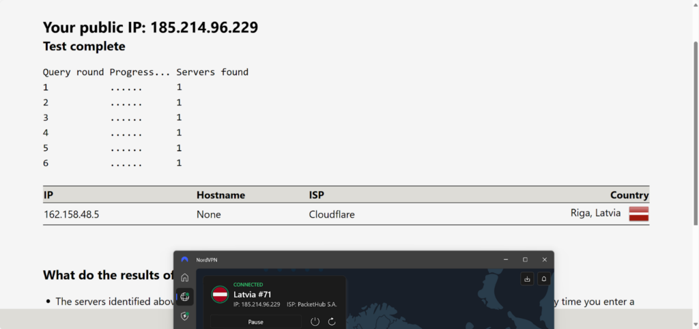The width and height of the screenshot is (699, 329).
Task: Click the 'None' hostname cell
Action: coord(209,214)
